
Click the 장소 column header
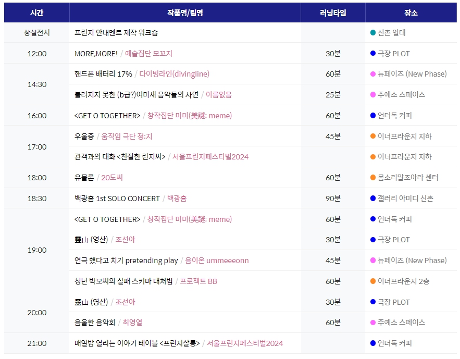point(411,13)
